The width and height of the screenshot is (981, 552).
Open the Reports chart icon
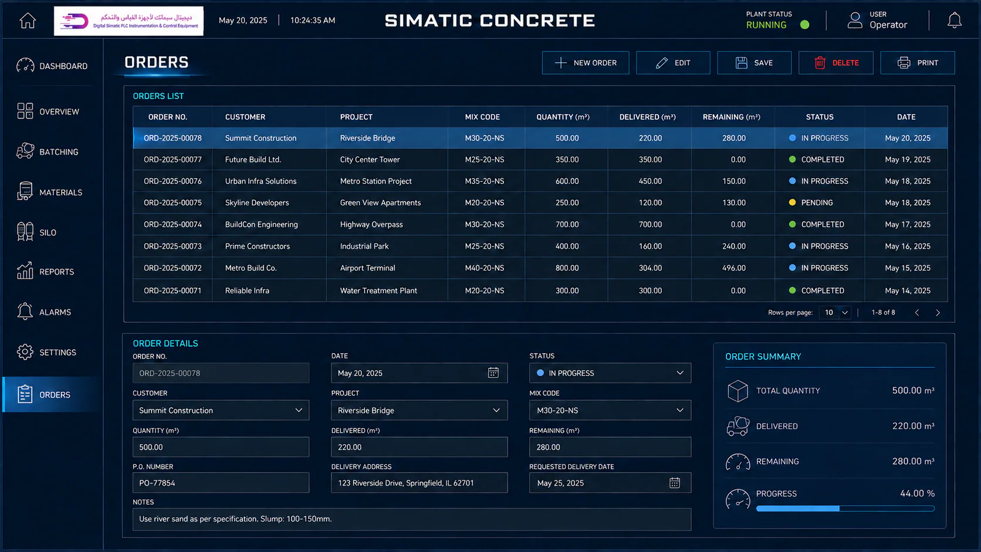click(x=25, y=271)
